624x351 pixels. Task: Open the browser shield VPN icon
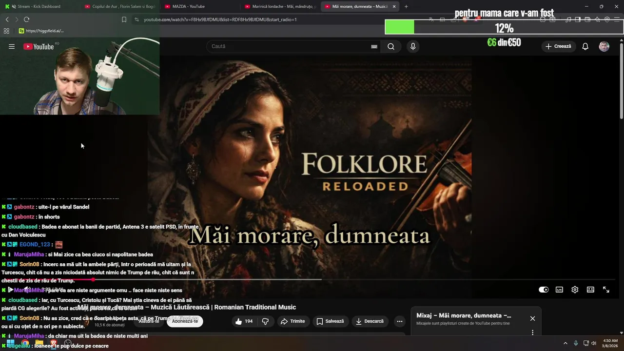click(x=607, y=19)
